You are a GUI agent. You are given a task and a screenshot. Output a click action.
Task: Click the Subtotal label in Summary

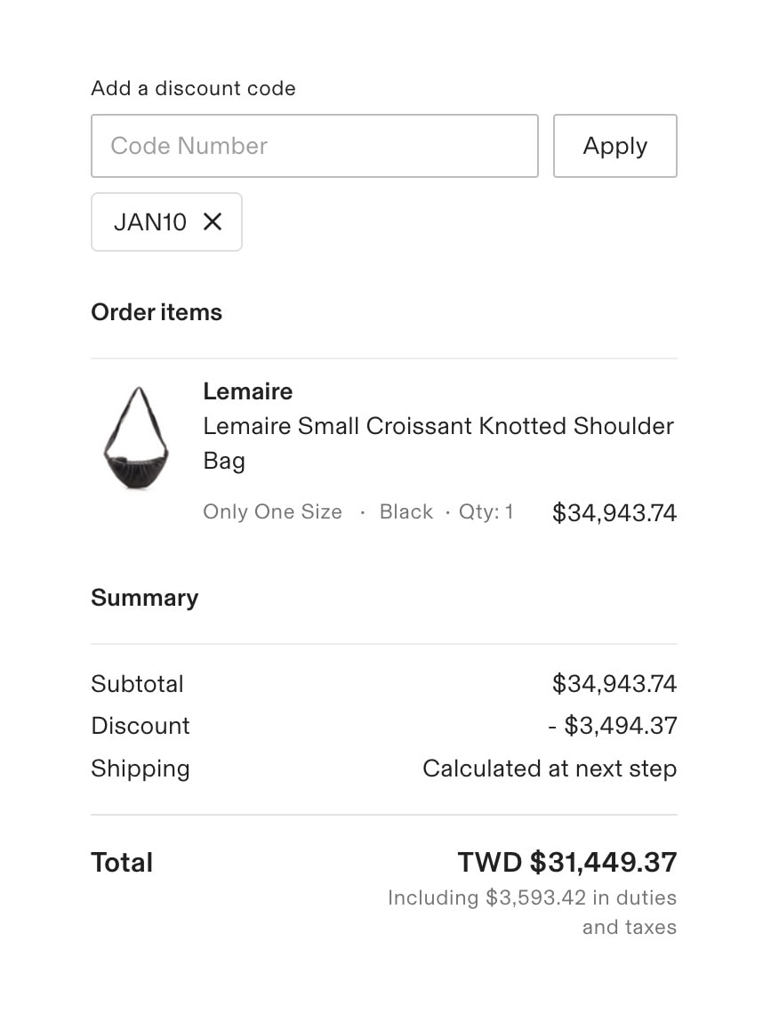[x=137, y=684]
